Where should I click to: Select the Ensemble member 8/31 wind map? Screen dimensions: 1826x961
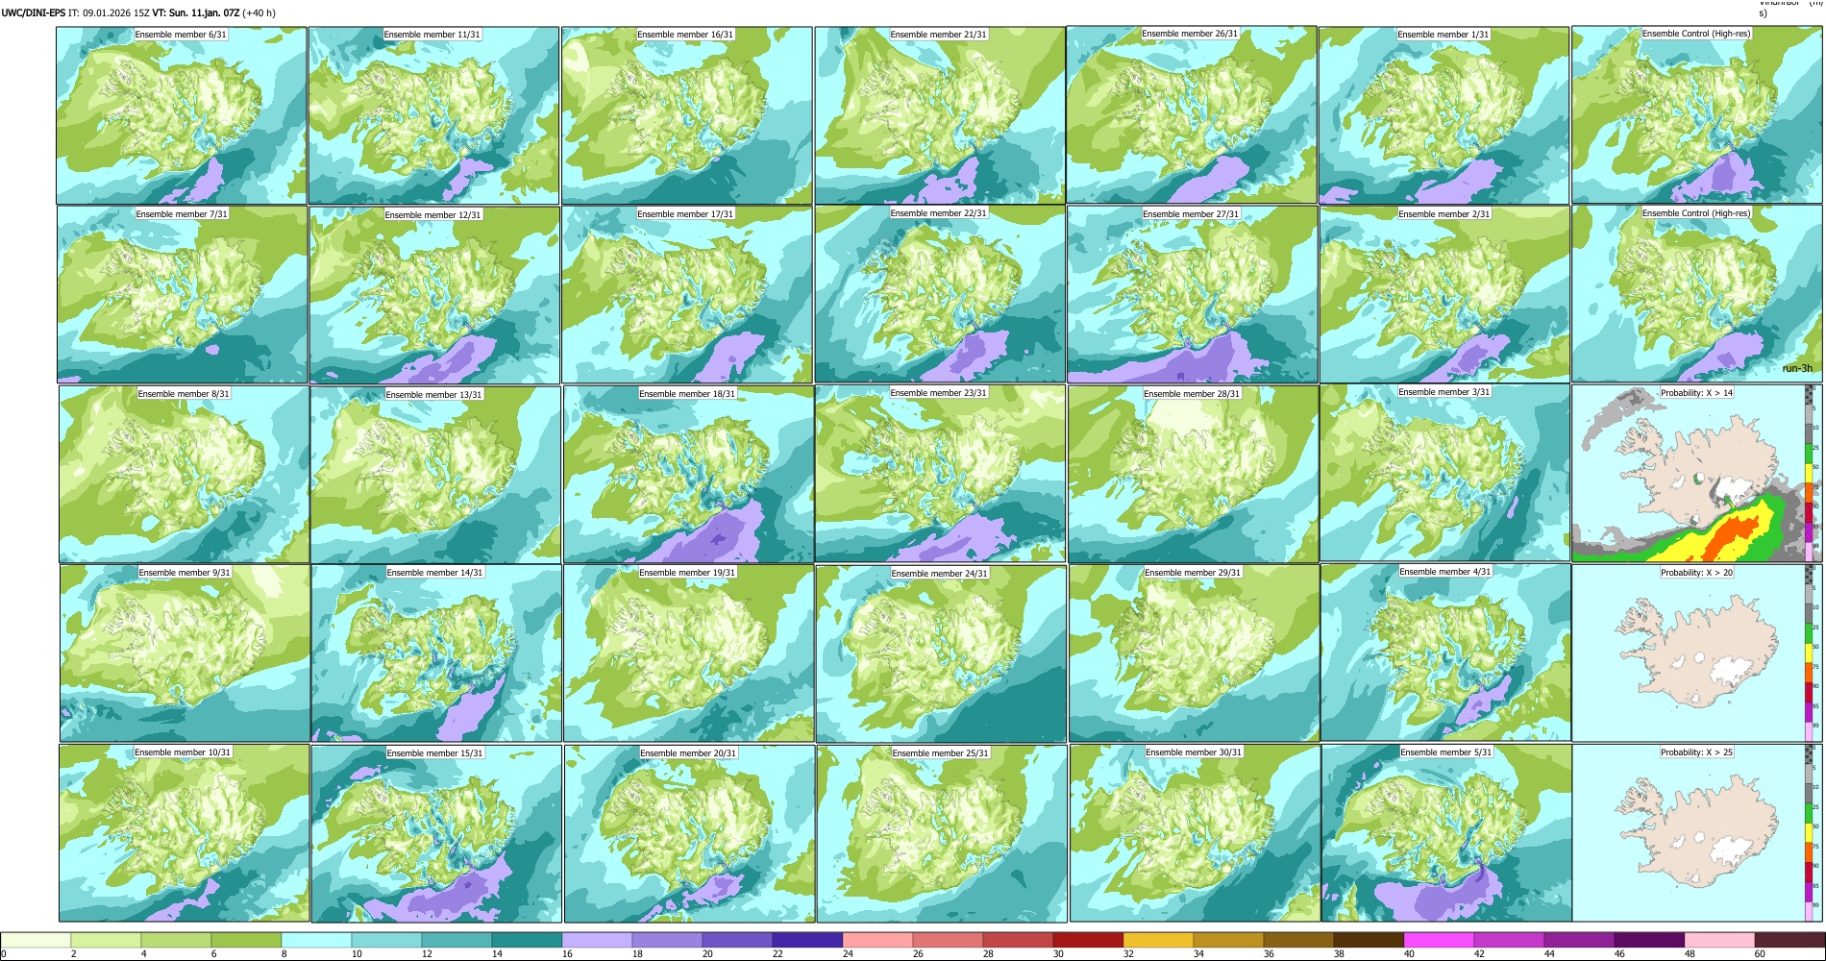tap(184, 474)
